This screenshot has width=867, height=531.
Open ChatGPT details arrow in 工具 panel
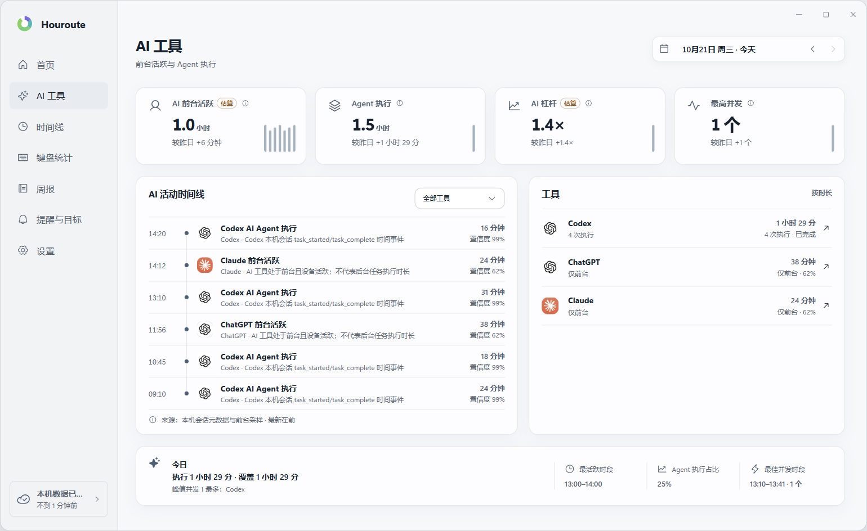point(826,267)
